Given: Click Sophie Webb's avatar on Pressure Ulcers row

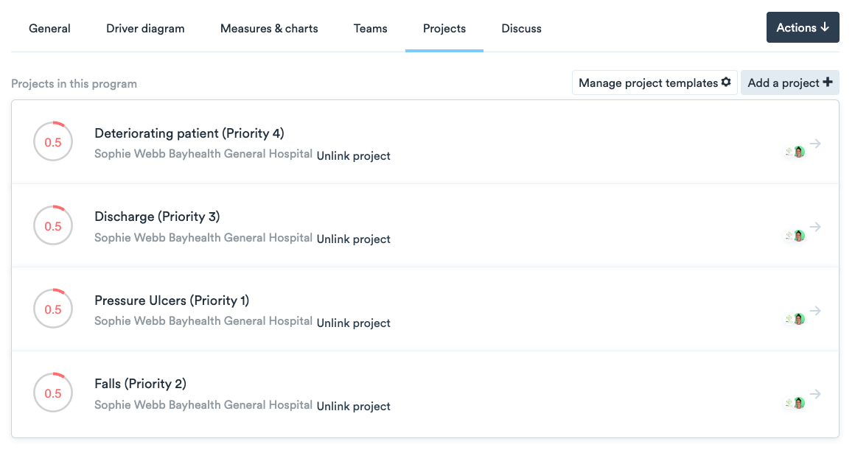Looking at the screenshot, I should tap(798, 319).
